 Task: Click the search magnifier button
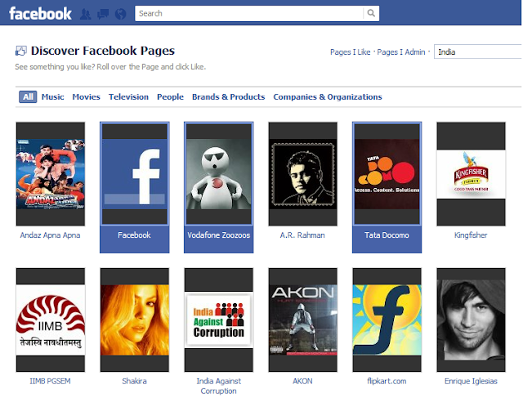[371, 13]
